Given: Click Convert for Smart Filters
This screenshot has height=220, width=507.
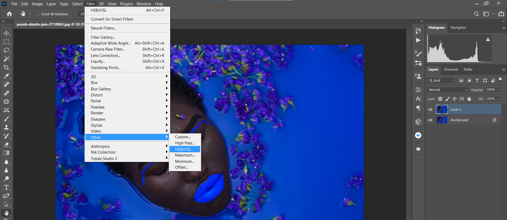Looking at the screenshot, I should pos(112,19).
